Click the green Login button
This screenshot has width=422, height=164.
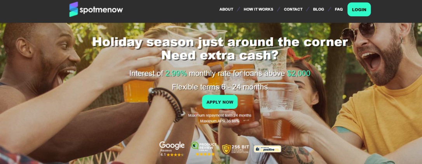(x=359, y=9)
